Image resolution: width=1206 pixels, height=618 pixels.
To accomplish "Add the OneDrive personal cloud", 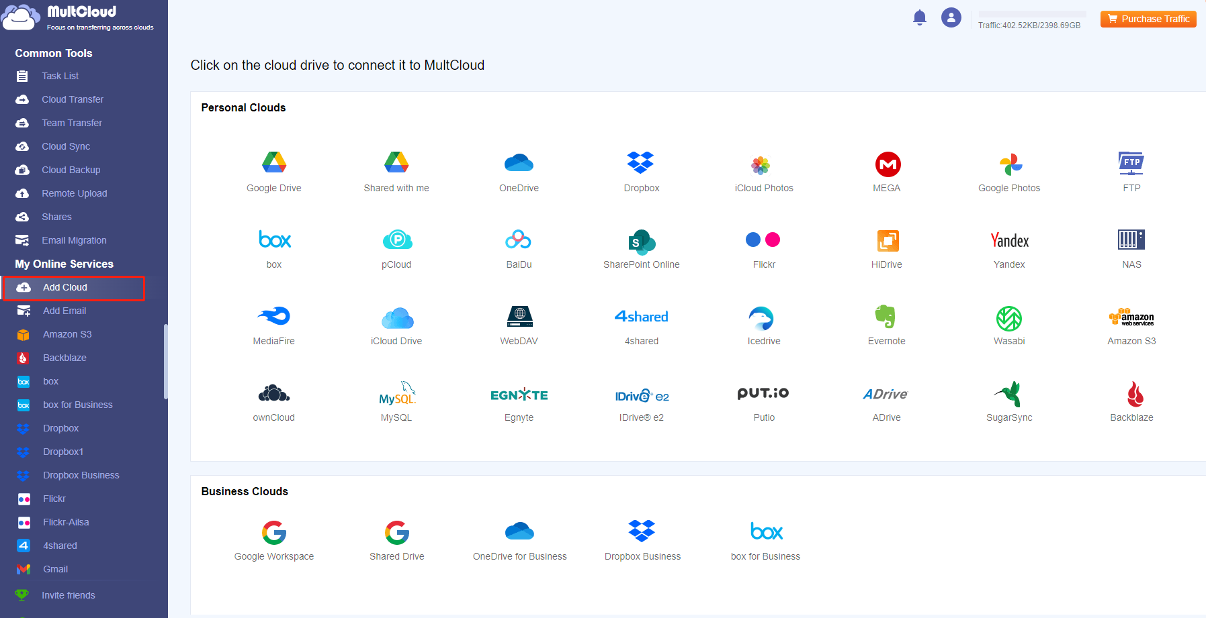I will pos(519,162).
